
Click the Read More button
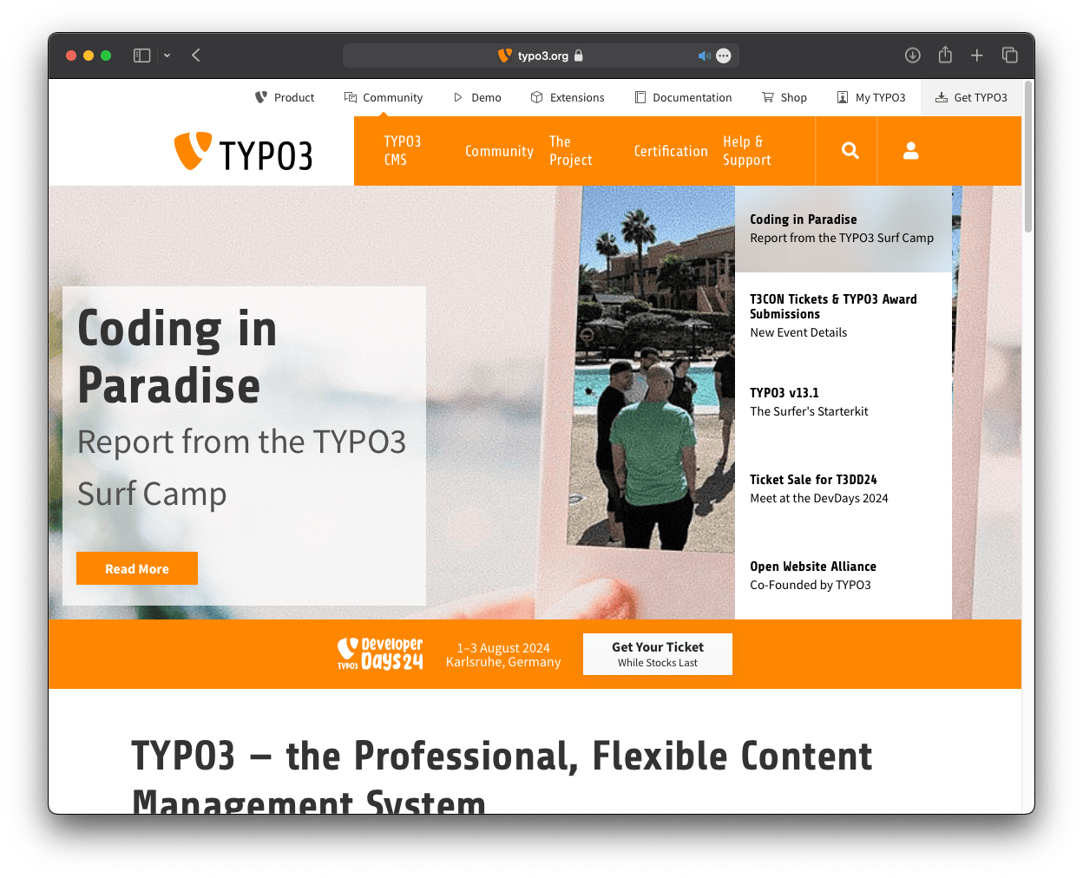[x=136, y=568]
